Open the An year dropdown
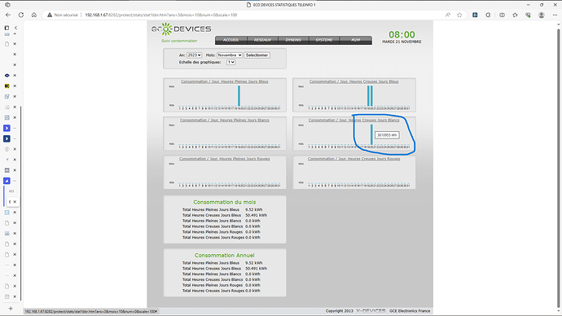 pyautogui.click(x=195, y=55)
